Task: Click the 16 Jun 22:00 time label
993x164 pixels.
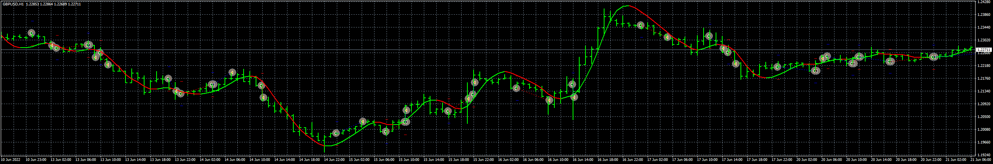Action: (633, 159)
